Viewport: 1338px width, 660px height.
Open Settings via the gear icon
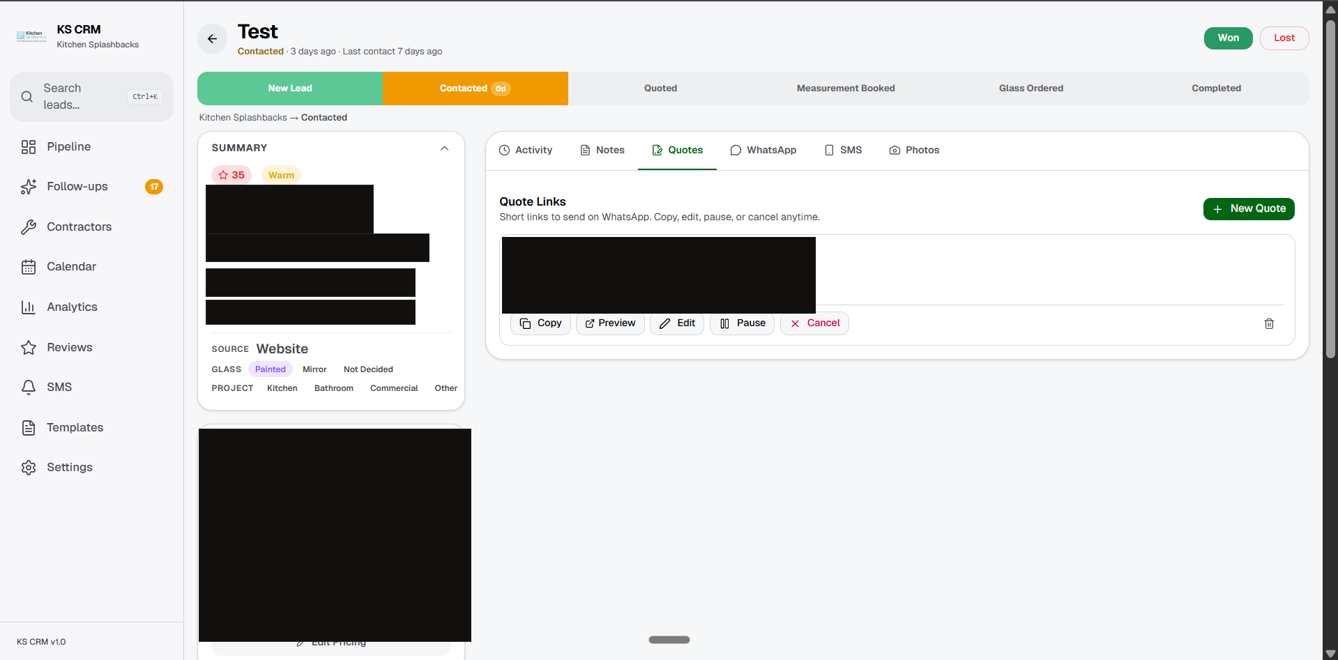[x=29, y=467]
